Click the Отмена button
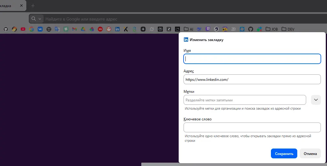The height and width of the screenshot is (166, 327). coord(310,153)
